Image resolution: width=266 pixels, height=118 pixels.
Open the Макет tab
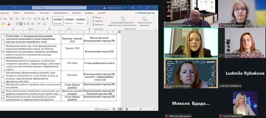pos(17,13)
